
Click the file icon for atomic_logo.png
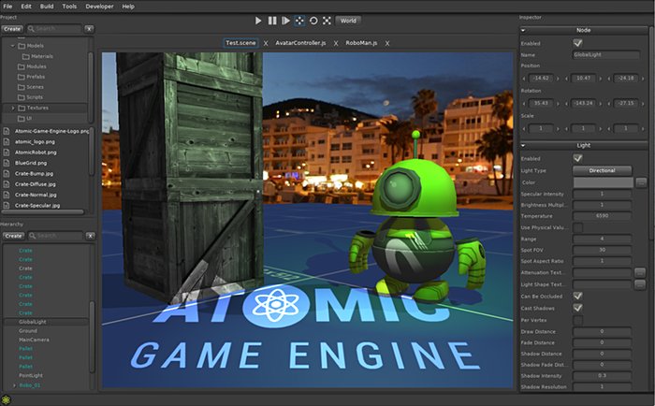coord(7,141)
